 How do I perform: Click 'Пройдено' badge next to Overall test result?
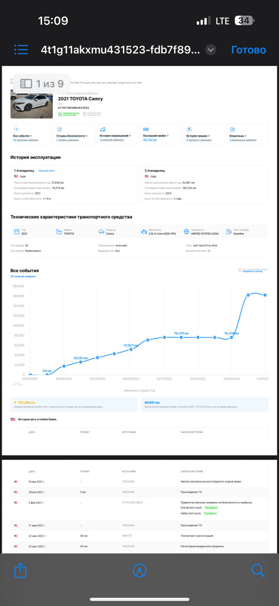coord(211,507)
